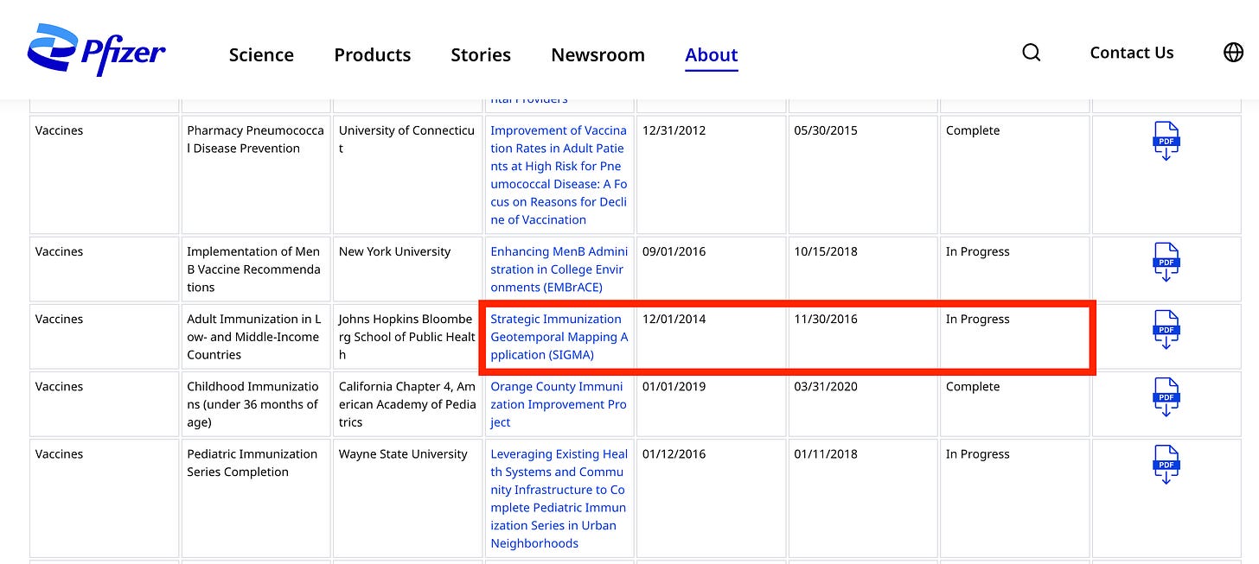Select end date 03/31/2020
Image resolution: width=1259 pixels, height=564 pixels.
point(826,386)
